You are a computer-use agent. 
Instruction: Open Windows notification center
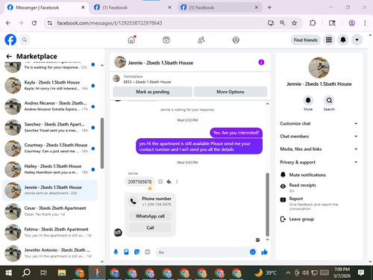361,273
